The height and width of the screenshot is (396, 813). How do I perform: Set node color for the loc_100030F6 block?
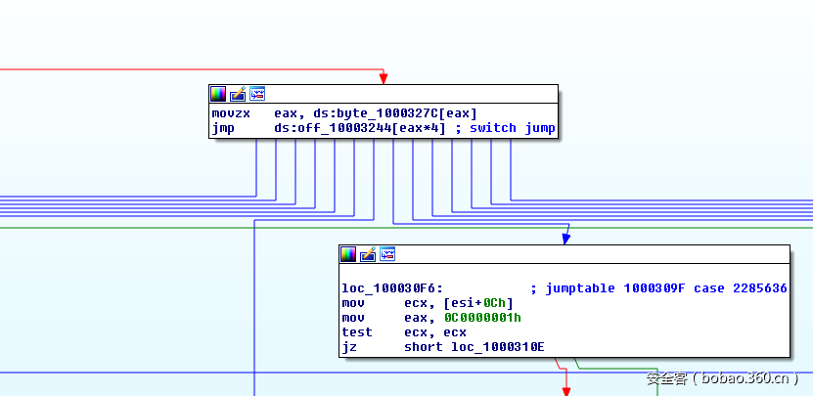click(x=348, y=254)
